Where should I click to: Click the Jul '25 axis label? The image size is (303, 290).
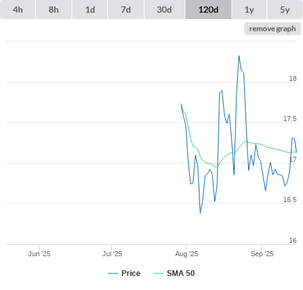[112, 254]
